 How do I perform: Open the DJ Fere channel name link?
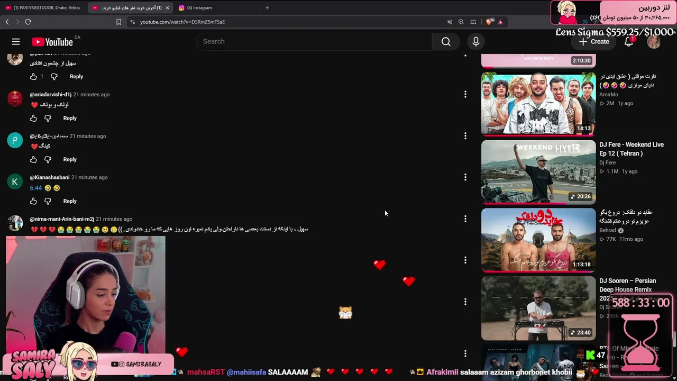click(x=608, y=162)
